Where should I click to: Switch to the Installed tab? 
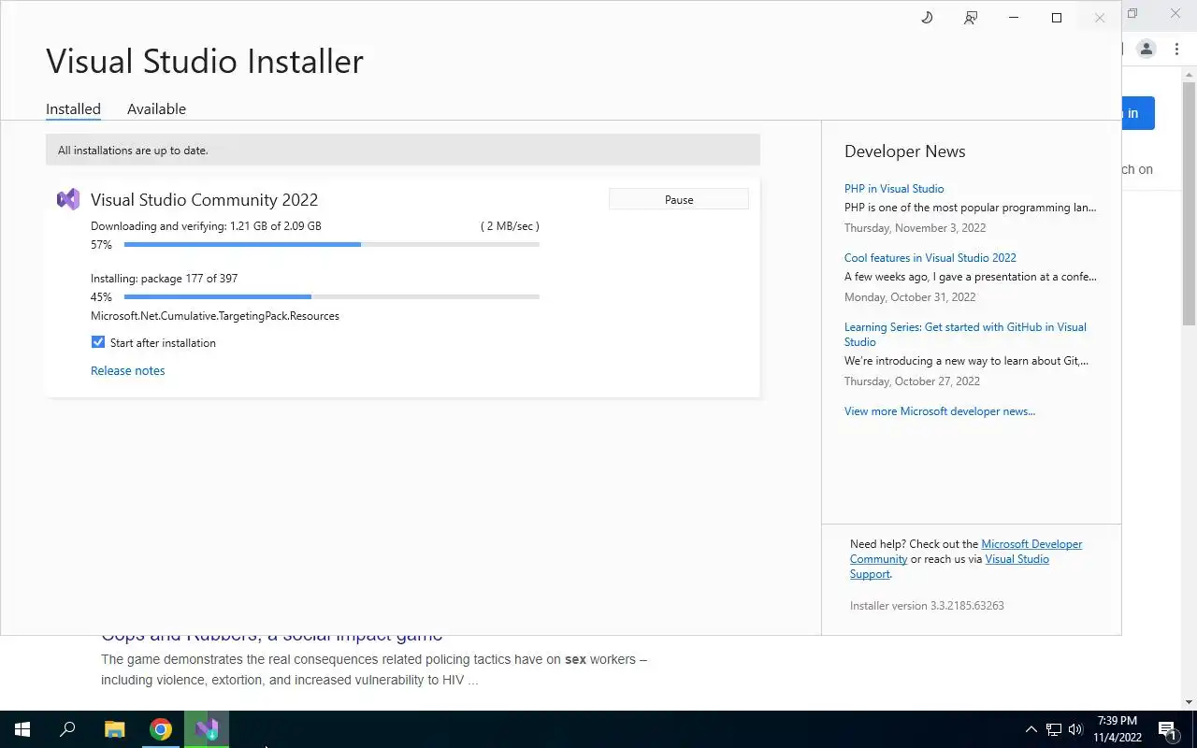(73, 108)
